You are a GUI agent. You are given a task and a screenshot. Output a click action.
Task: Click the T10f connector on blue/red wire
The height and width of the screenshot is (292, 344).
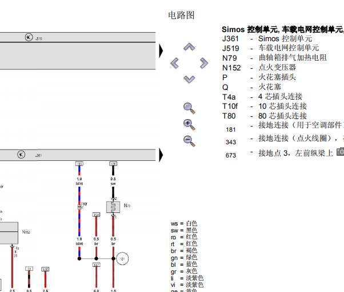(x=79, y=207)
